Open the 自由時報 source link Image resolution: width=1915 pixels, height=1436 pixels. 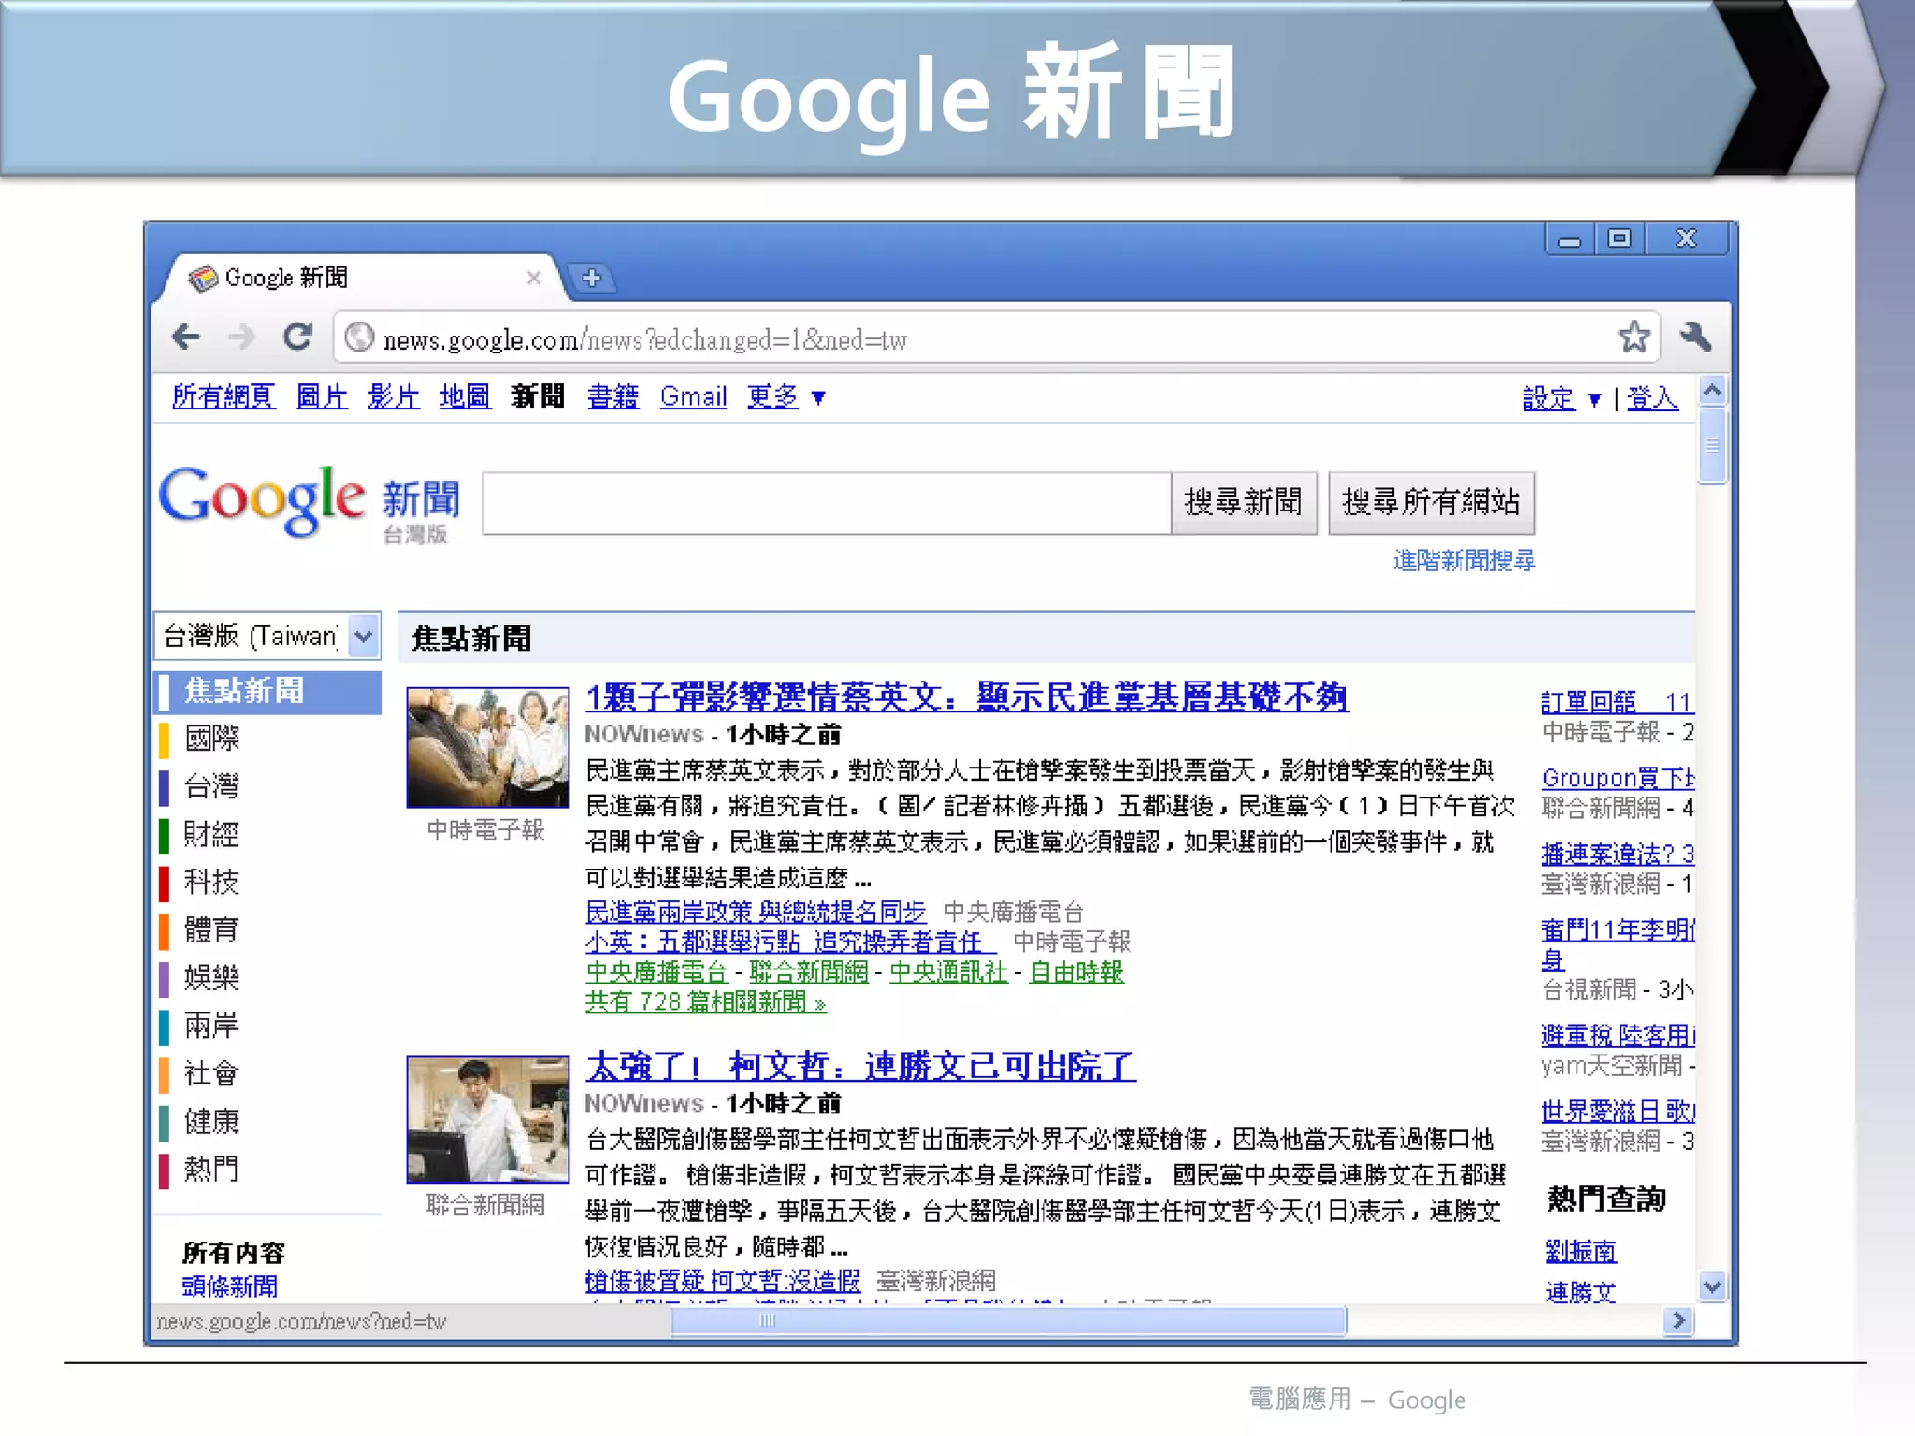1076,972
